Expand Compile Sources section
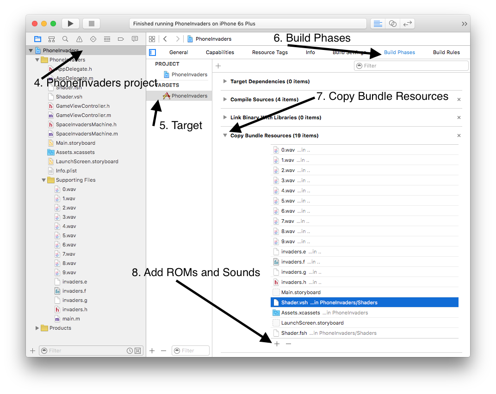The height and width of the screenshot is (394, 496). pyautogui.click(x=225, y=99)
